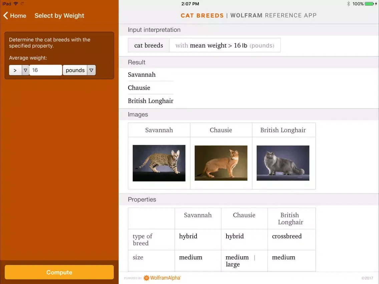Tap Chausie's 'hybrid' breed type cell
This screenshot has height=284, width=379.
click(x=244, y=240)
